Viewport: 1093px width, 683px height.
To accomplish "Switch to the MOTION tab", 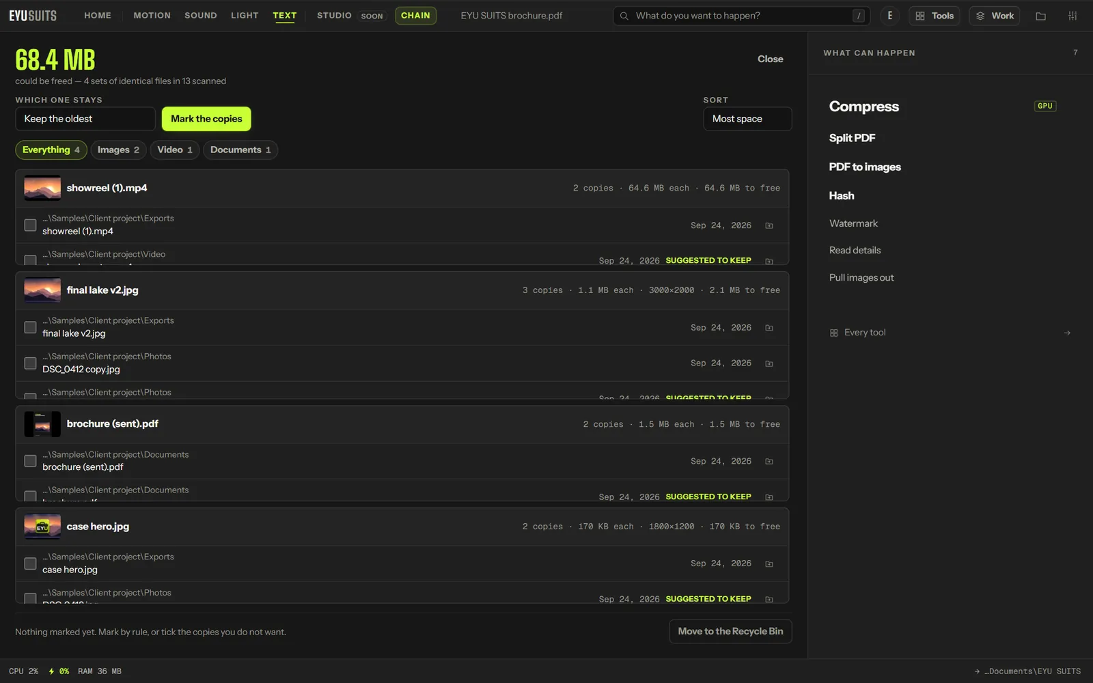I will pyautogui.click(x=152, y=15).
